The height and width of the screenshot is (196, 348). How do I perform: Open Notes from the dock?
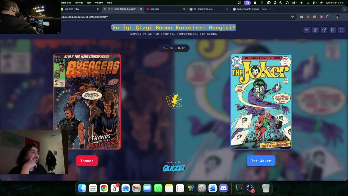tap(169, 188)
